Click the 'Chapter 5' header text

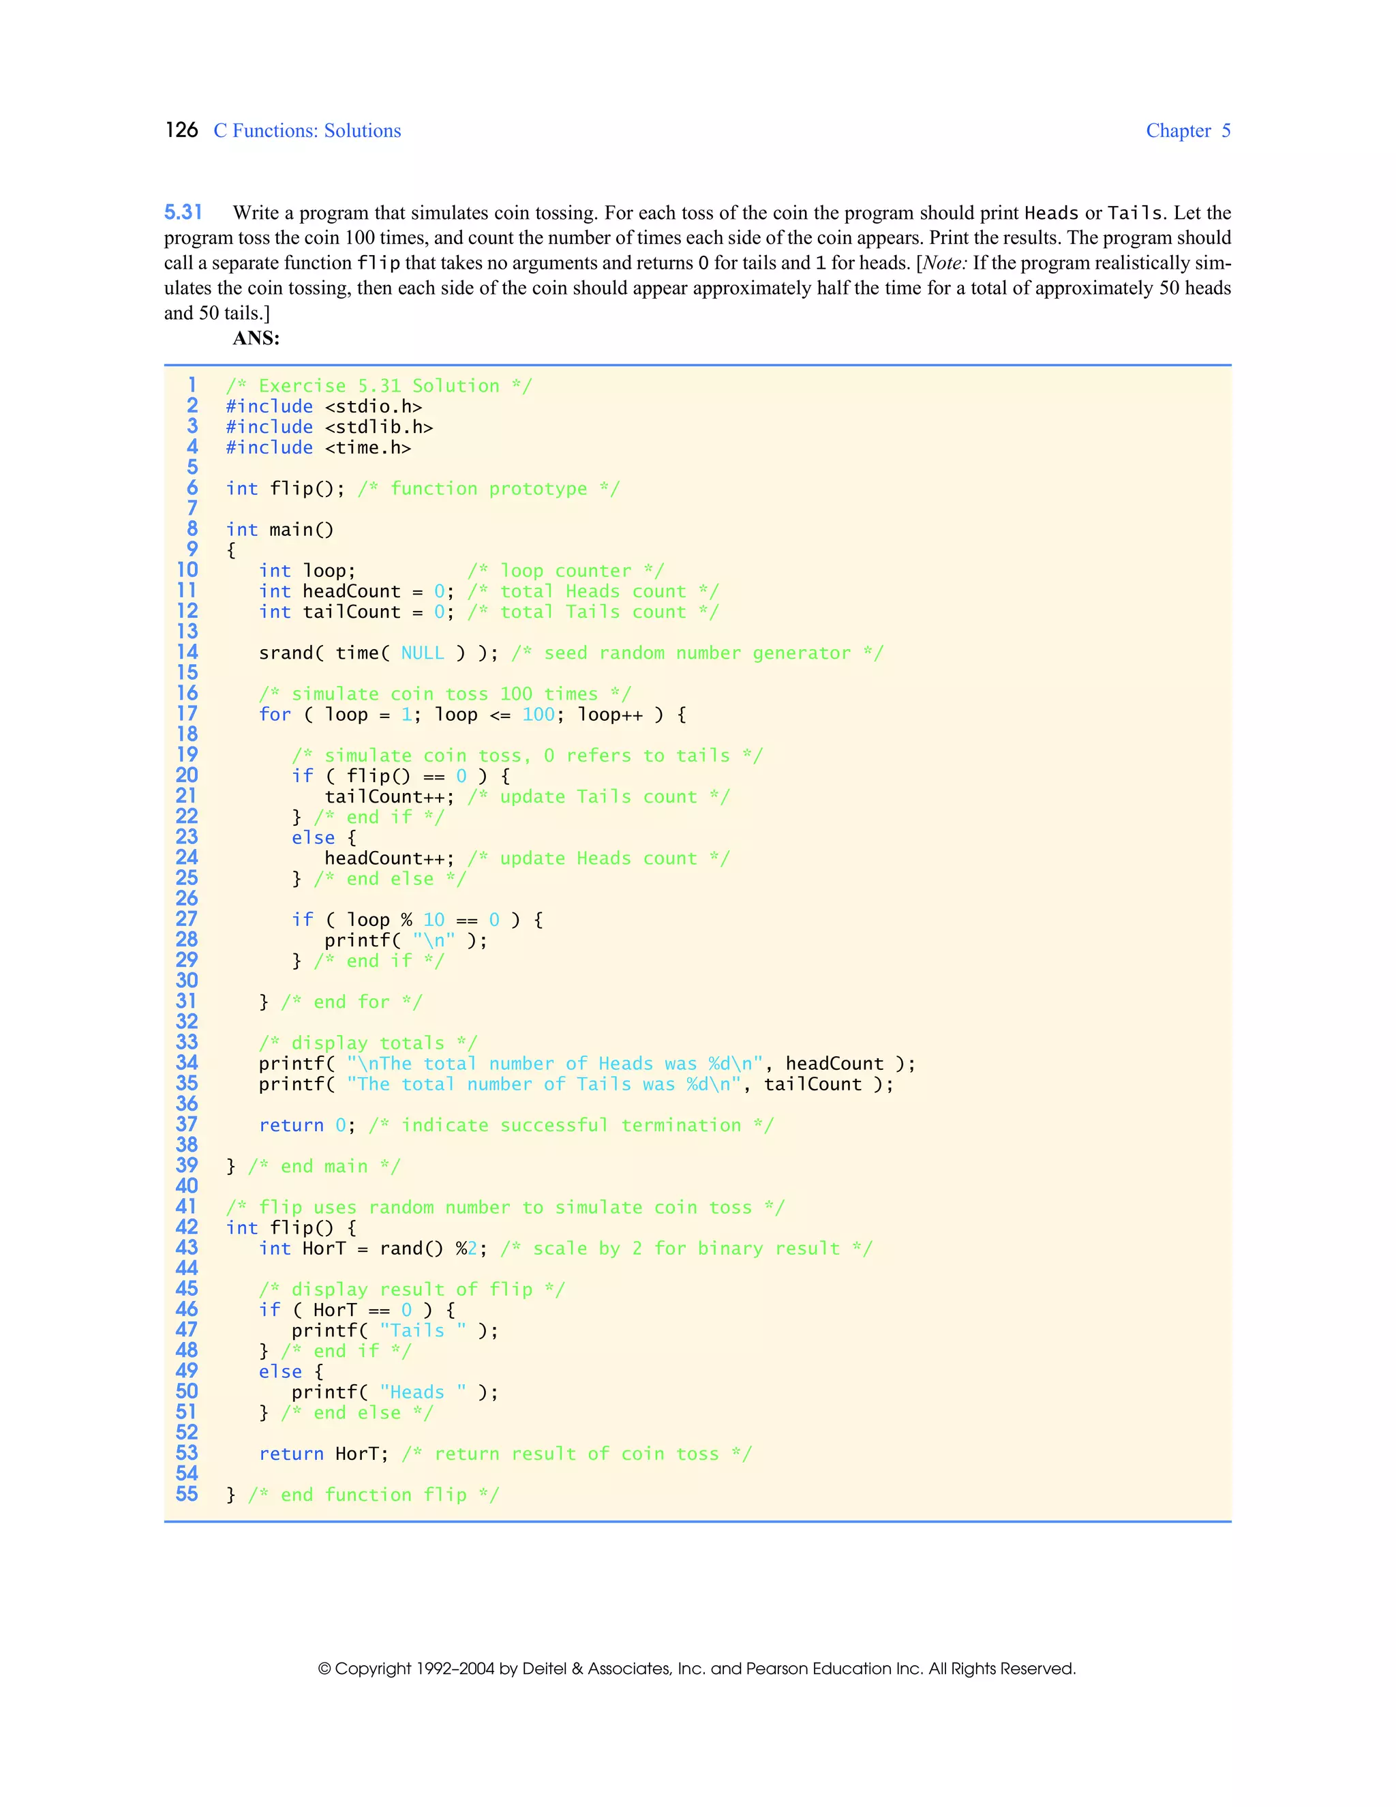[1187, 131]
